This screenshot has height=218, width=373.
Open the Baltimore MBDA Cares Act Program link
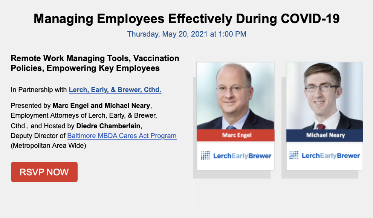[122, 136]
